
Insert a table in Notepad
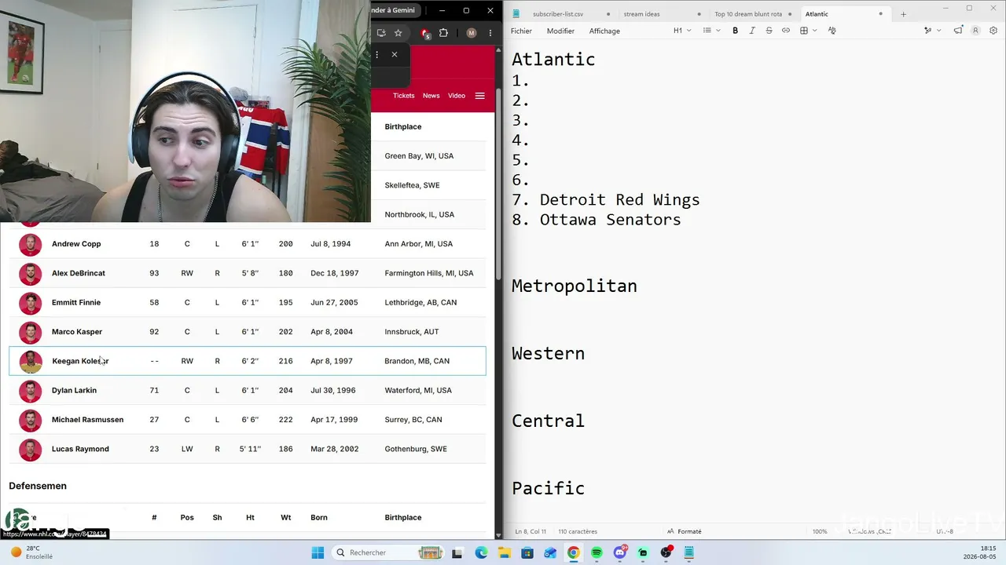pyautogui.click(x=804, y=31)
